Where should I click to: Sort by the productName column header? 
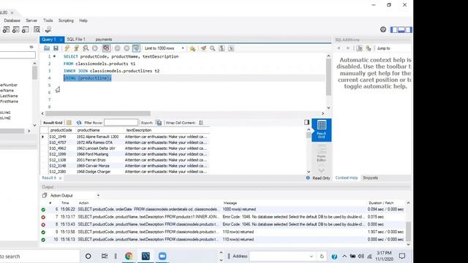point(88,130)
